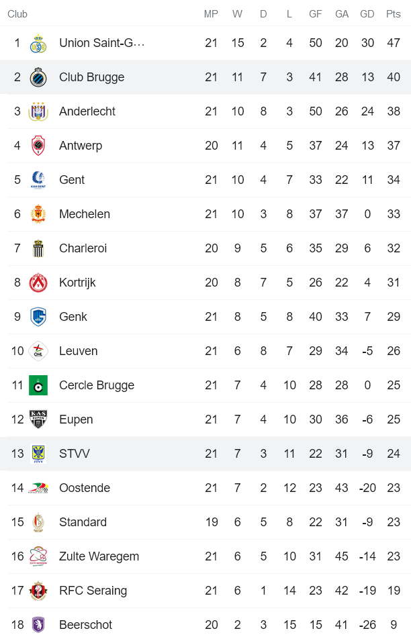Click the Kortrijk red crest

pyautogui.click(x=38, y=283)
